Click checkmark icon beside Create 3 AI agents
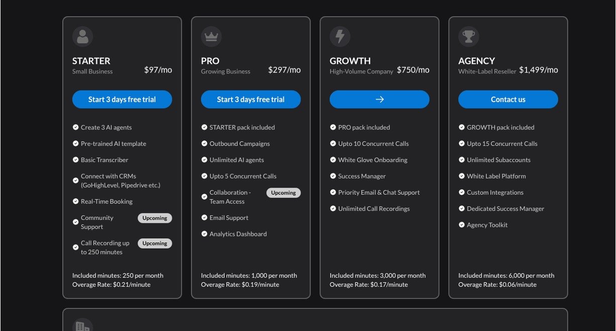The width and height of the screenshot is (616, 331). point(76,128)
